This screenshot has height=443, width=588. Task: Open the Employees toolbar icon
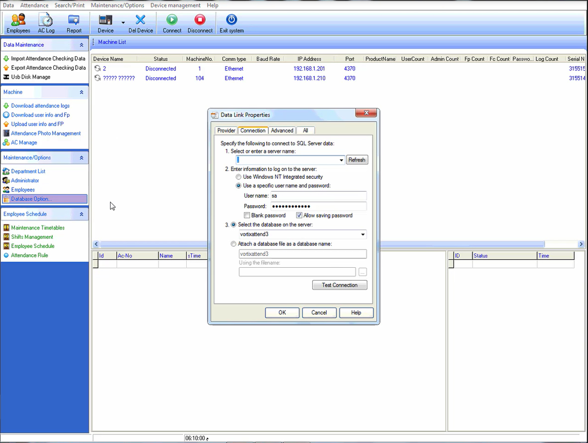point(18,23)
